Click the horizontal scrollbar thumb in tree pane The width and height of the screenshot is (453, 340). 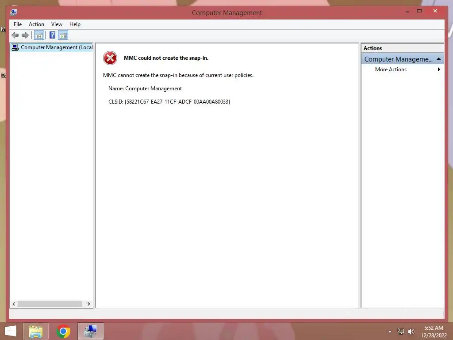click(50, 304)
